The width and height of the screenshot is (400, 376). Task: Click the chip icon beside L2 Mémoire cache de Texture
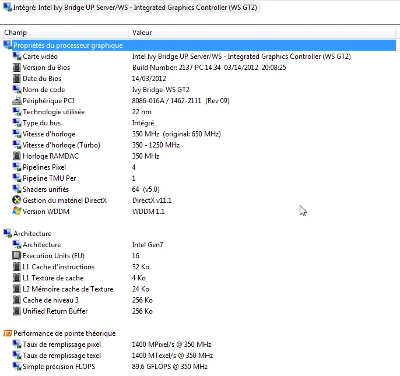pyautogui.click(x=17, y=289)
